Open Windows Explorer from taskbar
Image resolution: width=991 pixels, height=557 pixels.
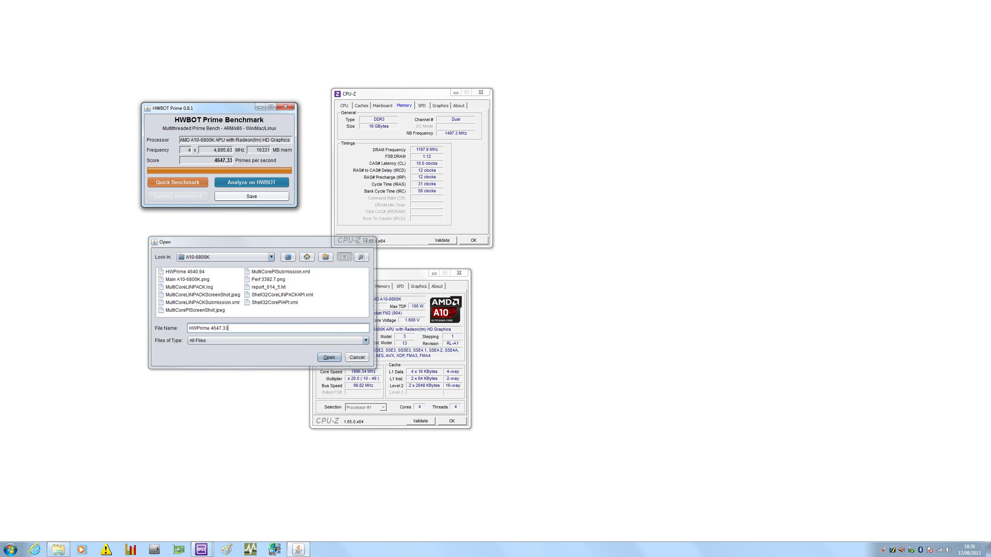coord(58,549)
